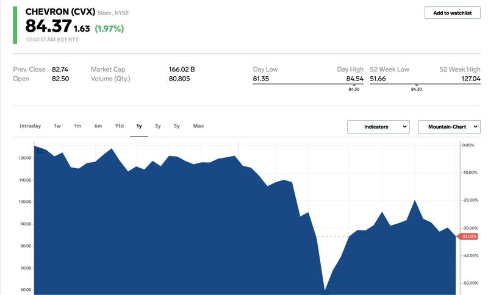Click the -50.00% right axis label
This screenshot has width=488, height=295.
click(470, 283)
